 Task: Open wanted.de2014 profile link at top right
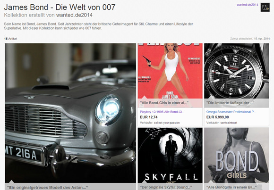coord(247,5)
